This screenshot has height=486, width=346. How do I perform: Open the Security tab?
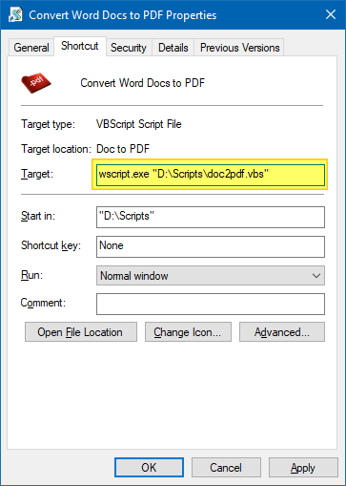tap(129, 48)
